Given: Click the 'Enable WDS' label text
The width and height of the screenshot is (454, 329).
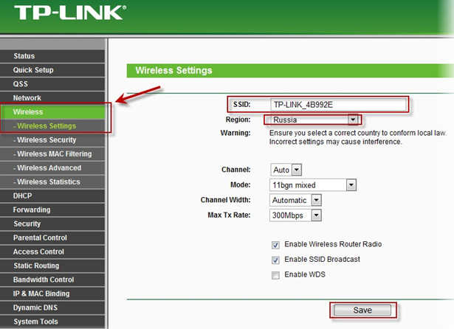Looking at the screenshot, I should pyautogui.click(x=305, y=274).
